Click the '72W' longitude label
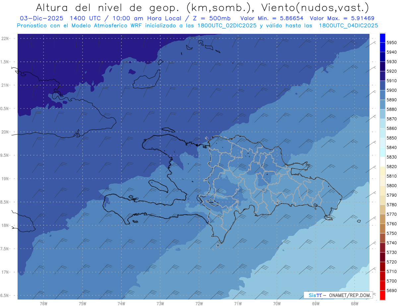This screenshot has height=308, width=398. [199, 304]
